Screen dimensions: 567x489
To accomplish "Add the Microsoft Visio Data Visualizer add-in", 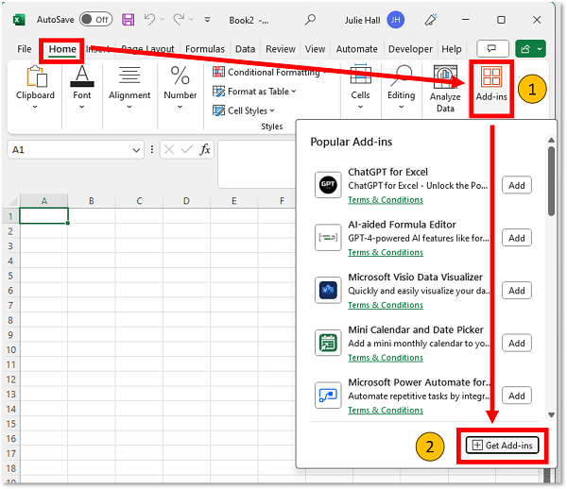I will pos(517,291).
